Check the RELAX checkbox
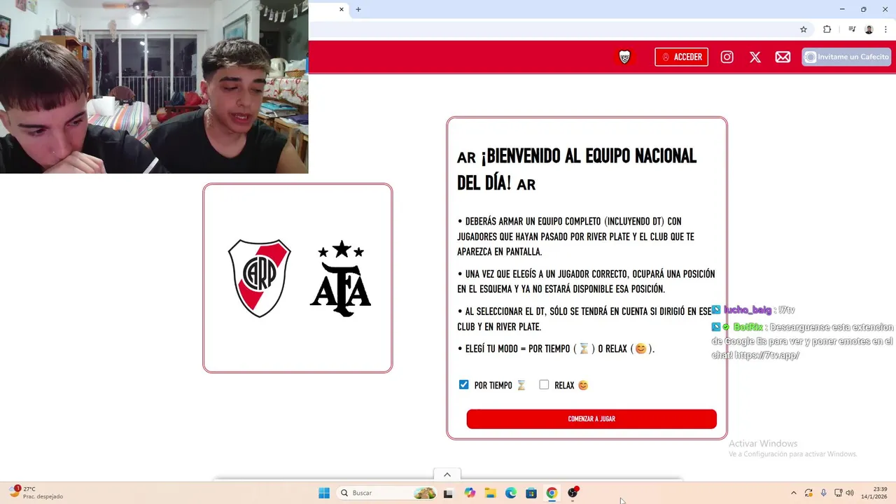Image resolution: width=896 pixels, height=504 pixels. [x=544, y=385]
